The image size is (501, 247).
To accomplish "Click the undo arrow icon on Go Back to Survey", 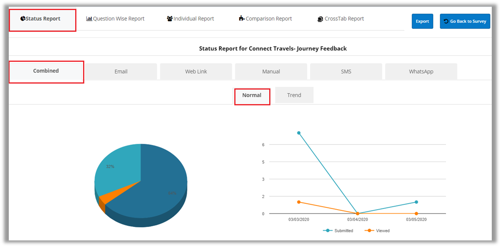I will coord(446,21).
